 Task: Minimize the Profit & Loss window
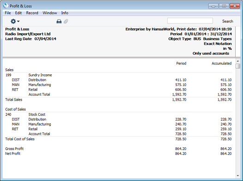coord(213,6)
